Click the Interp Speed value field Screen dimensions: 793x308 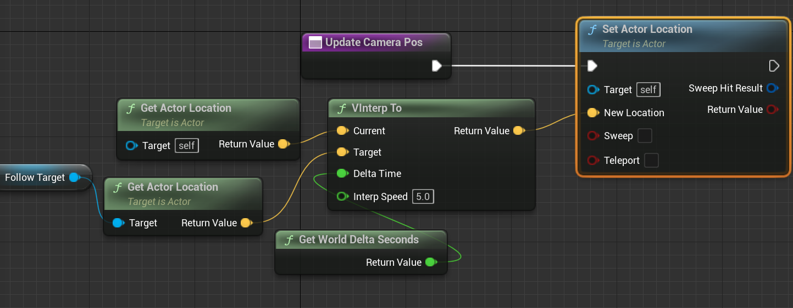(423, 197)
